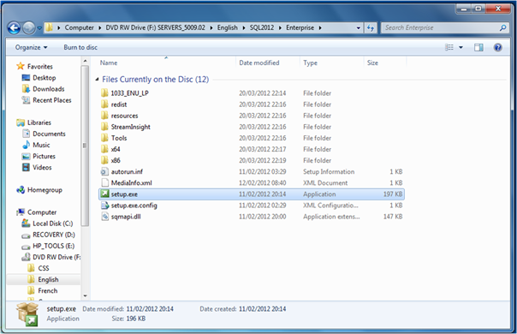This screenshot has height=334, width=517.
Task: Click the search magnifier icon
Action: tap(502, 27)
